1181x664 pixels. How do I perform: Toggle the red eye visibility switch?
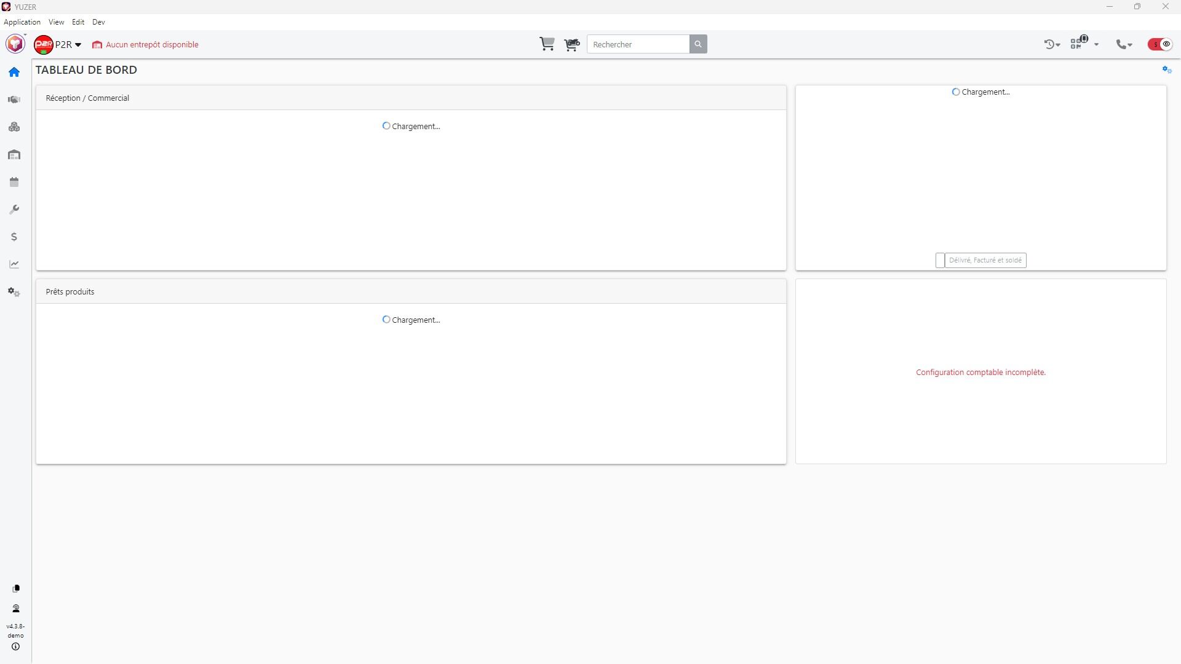pyautogui.click(x=1159, y=44)
